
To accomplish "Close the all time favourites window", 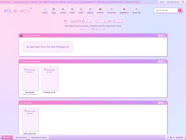I will pyautogui.click(x=165, y=62).
